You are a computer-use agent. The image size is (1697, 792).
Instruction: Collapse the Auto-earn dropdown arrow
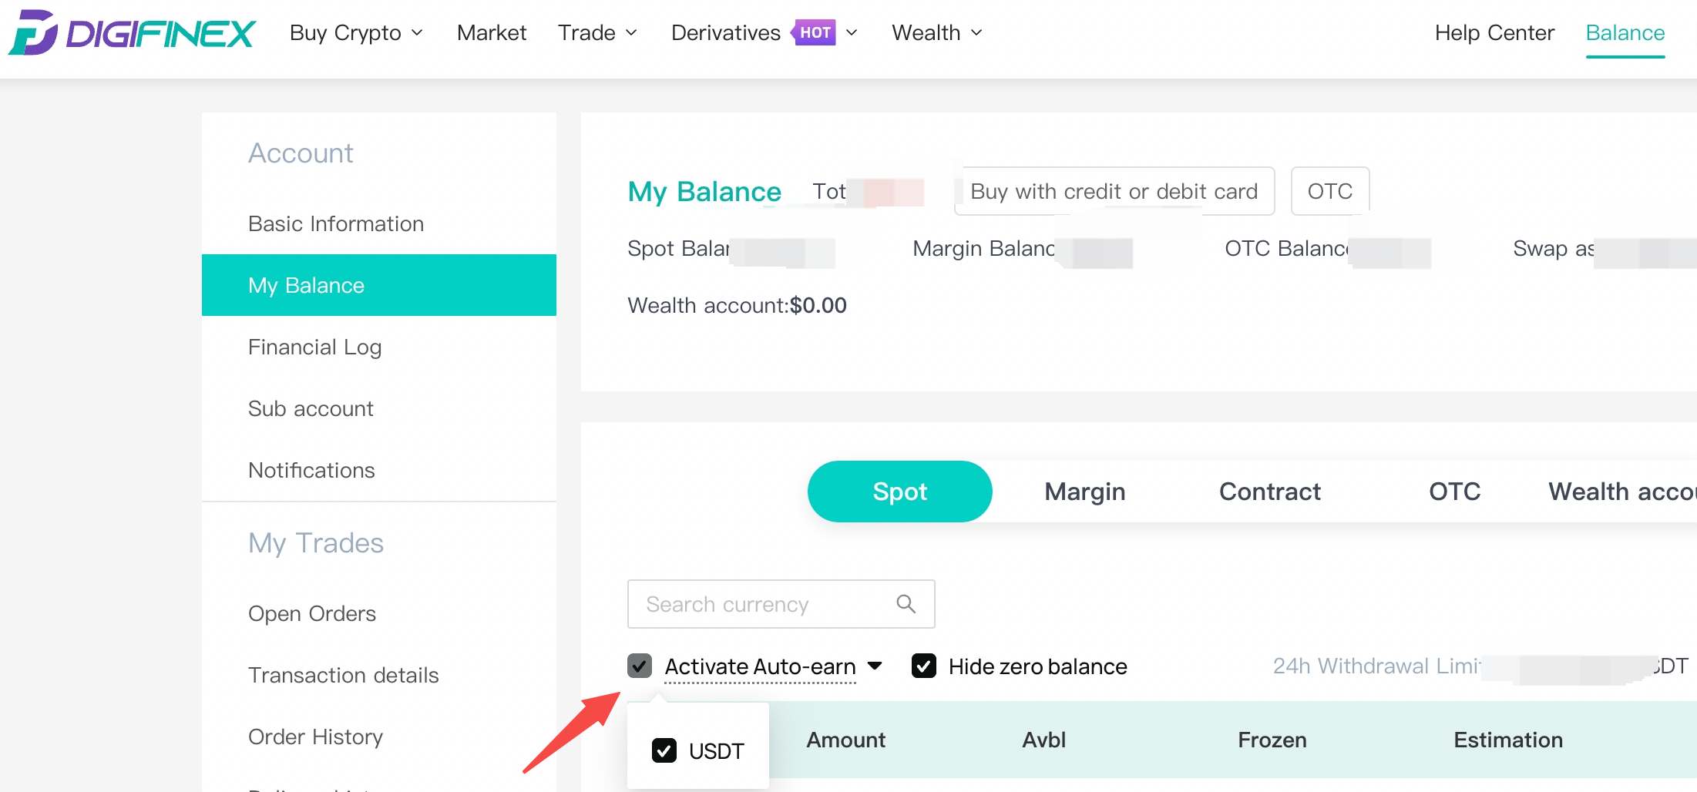[x=875, y=666]
